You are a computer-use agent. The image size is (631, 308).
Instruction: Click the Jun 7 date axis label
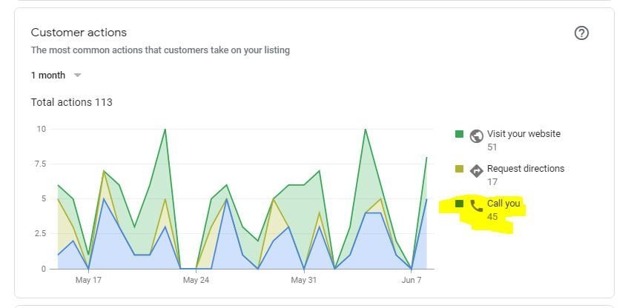pyautogui.click(x=412, y=281)
